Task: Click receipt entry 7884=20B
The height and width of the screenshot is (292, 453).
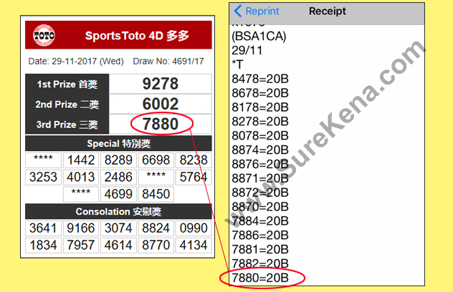Action: click(260, 220)
